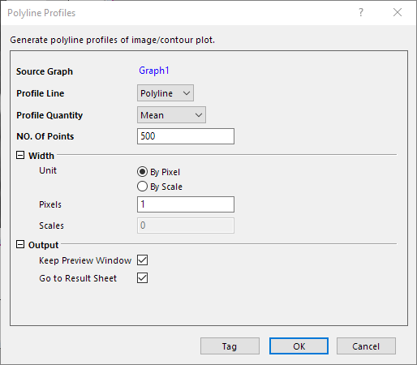Collapse the Output section
Viewport: 417px width, 365px height.
[20, 244]
